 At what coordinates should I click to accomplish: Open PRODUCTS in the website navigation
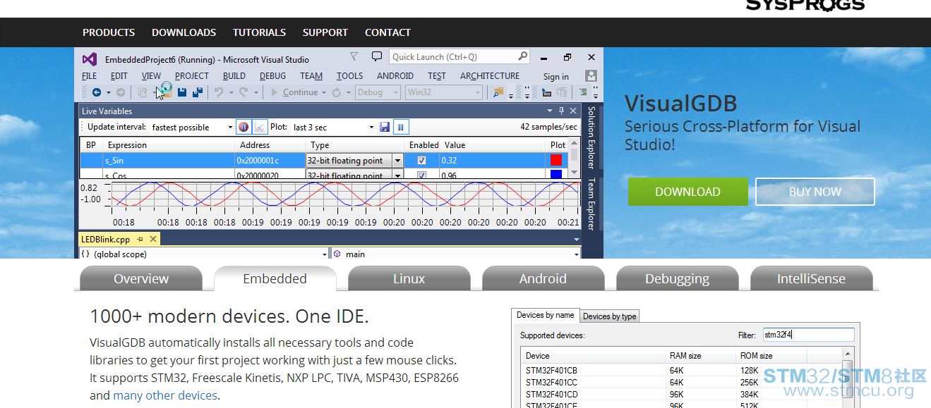pyautogui.click(x=109, y=32)
